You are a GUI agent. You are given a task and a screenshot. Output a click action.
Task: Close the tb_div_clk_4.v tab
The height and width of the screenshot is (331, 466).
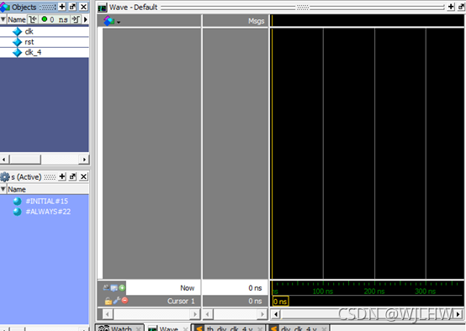pyautogui.click(x=260, y=328)
